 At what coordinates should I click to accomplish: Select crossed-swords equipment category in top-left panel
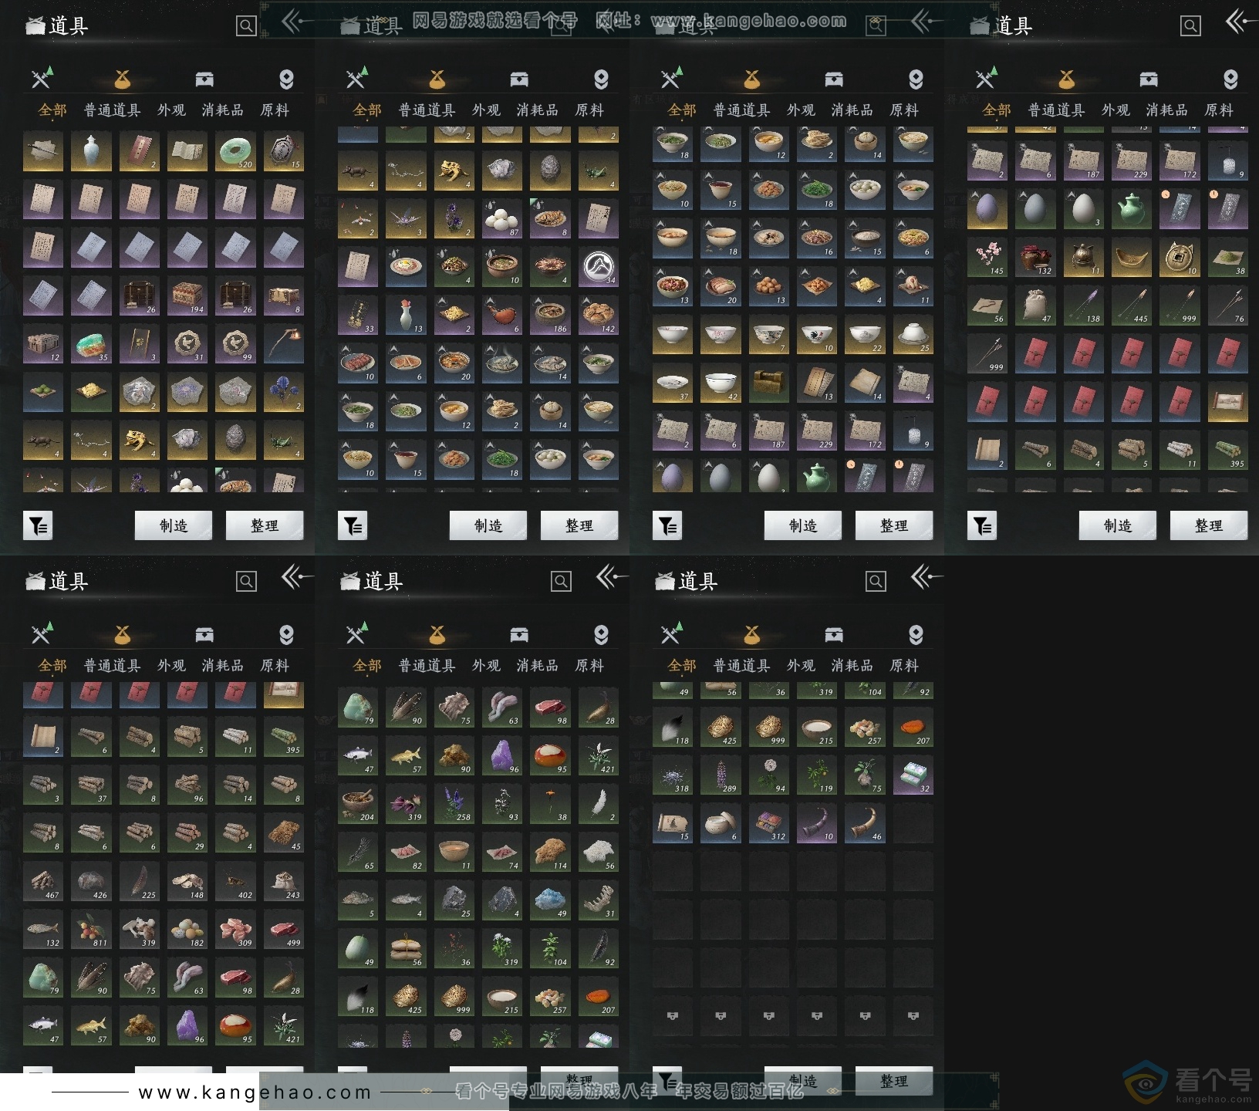42,78
